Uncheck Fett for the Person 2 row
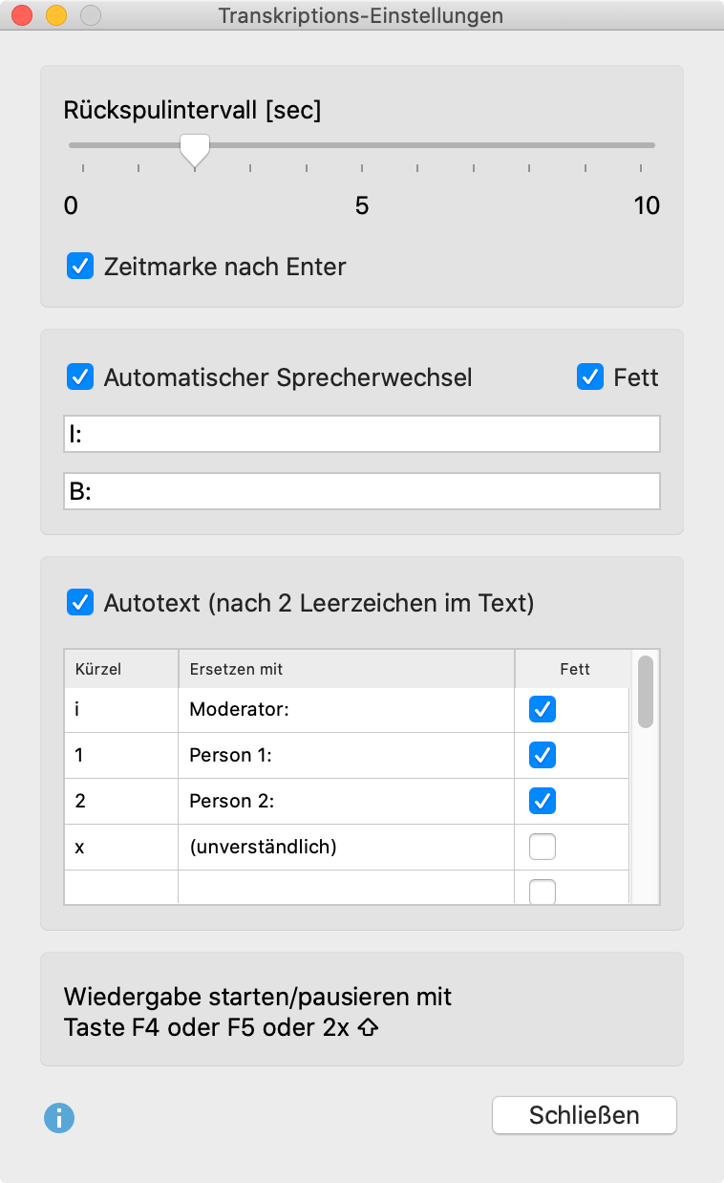The height and width of the screenshot is (1183, 724). click(543, 801)
